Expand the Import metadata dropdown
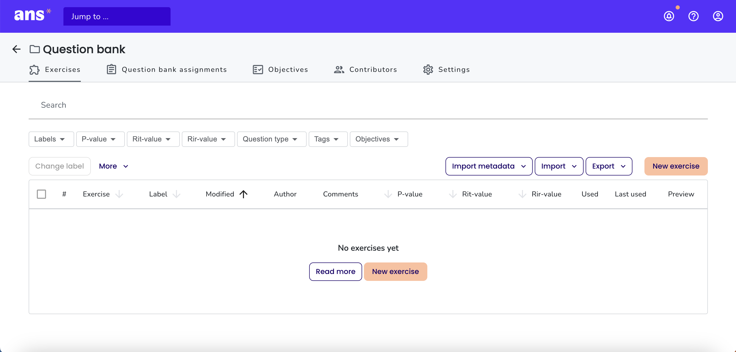The height and width of the screenshot is (352, 736). (x=489, y=166)
